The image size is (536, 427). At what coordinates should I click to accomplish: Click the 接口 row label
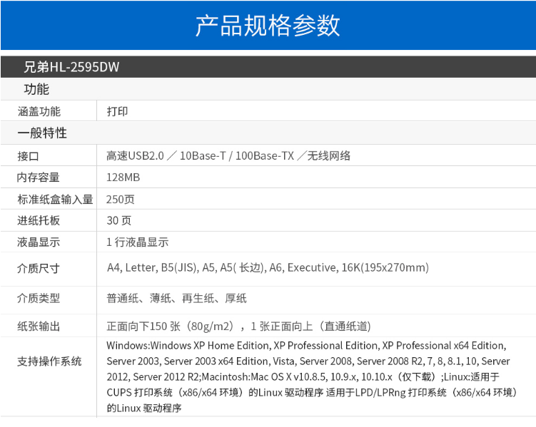click(x=28, y=156)
